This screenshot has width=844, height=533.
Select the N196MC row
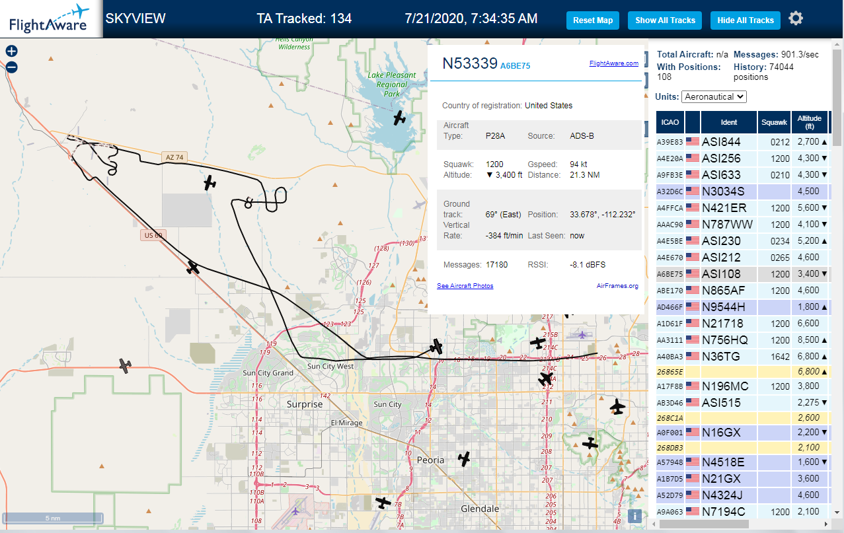(743, 386)
